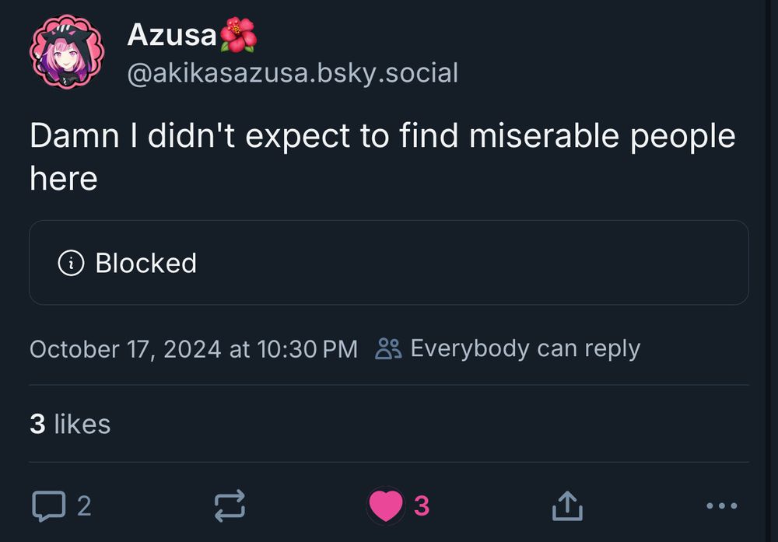Click the reply count of 2
The image size is (778, 542).
84,506
